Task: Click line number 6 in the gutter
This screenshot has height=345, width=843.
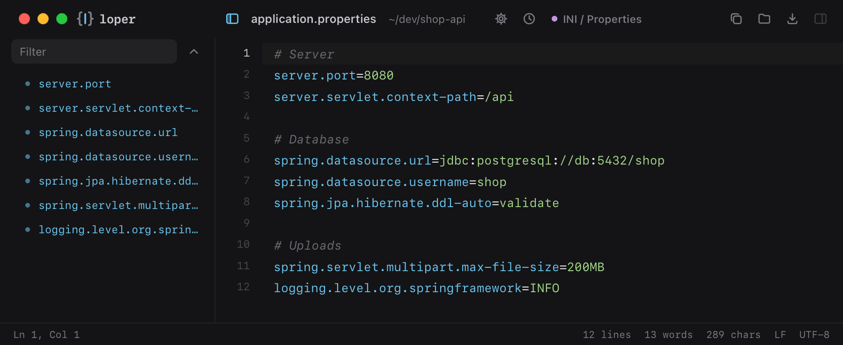Action: point(247,159)
